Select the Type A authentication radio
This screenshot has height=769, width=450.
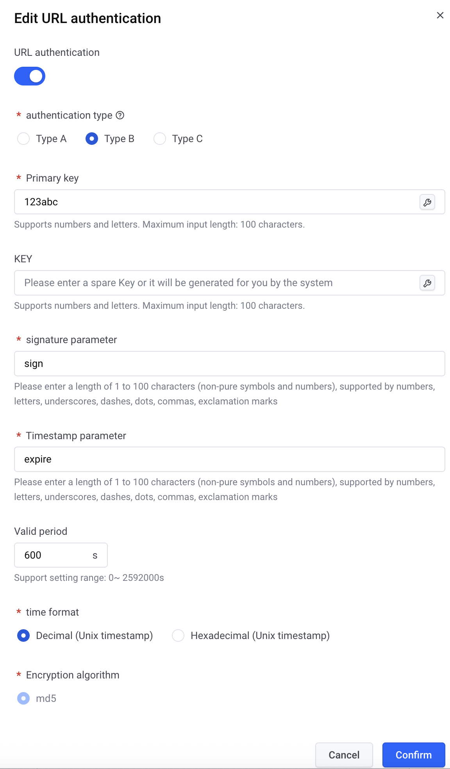pos(23,139)
